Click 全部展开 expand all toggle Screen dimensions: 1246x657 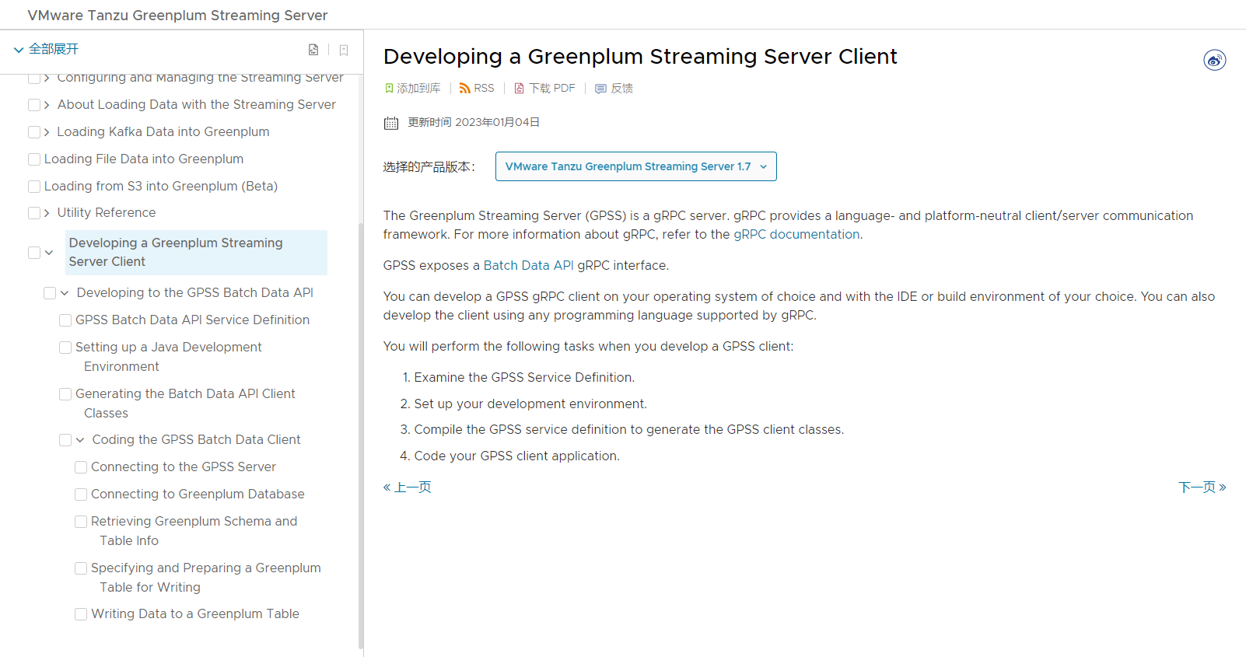click(x=47, y=49)
